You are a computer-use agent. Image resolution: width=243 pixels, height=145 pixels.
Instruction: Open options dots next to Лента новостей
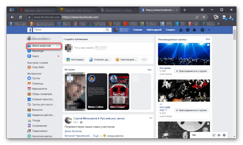pyautogui.click(x=58, y=46)
